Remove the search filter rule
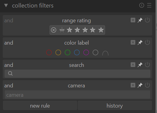 point(133,65)
